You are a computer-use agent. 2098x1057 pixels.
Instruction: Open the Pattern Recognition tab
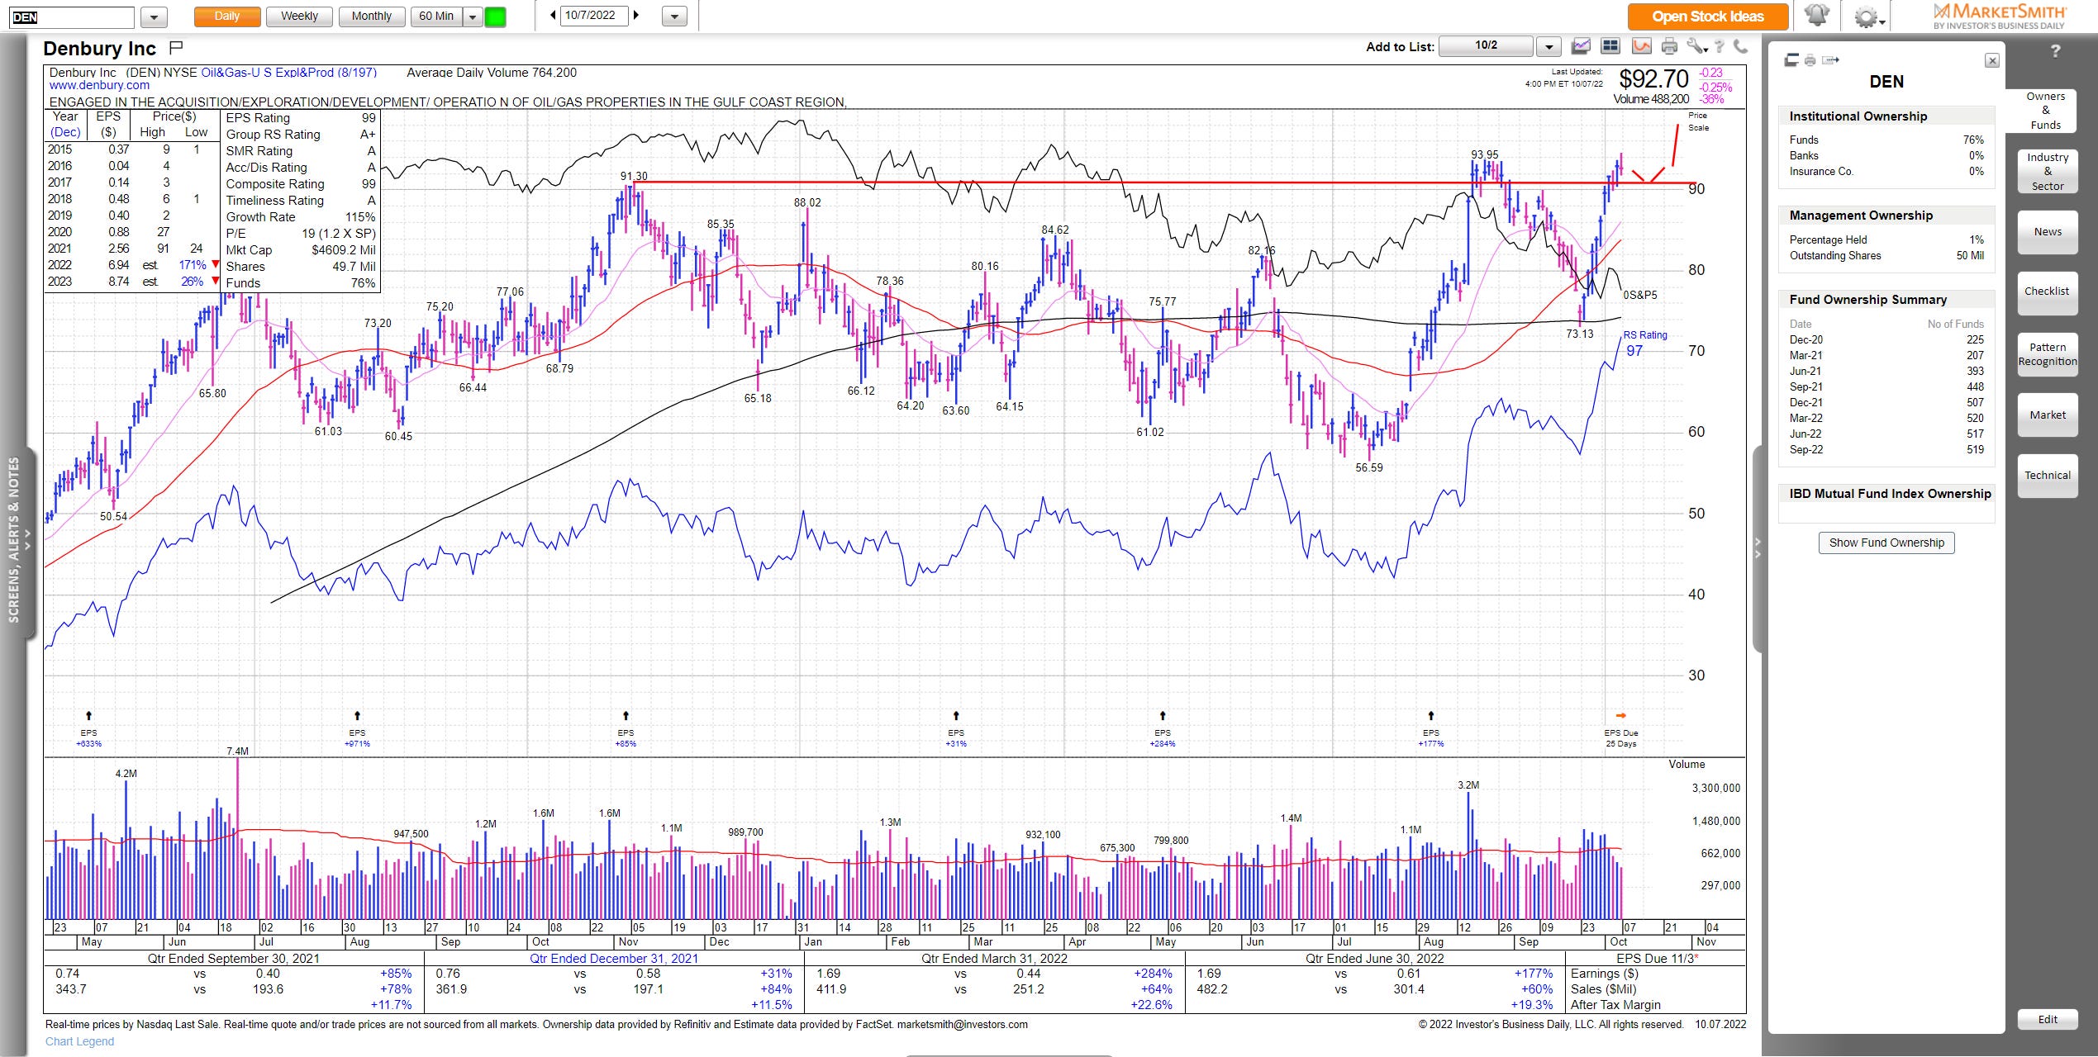2048,354
